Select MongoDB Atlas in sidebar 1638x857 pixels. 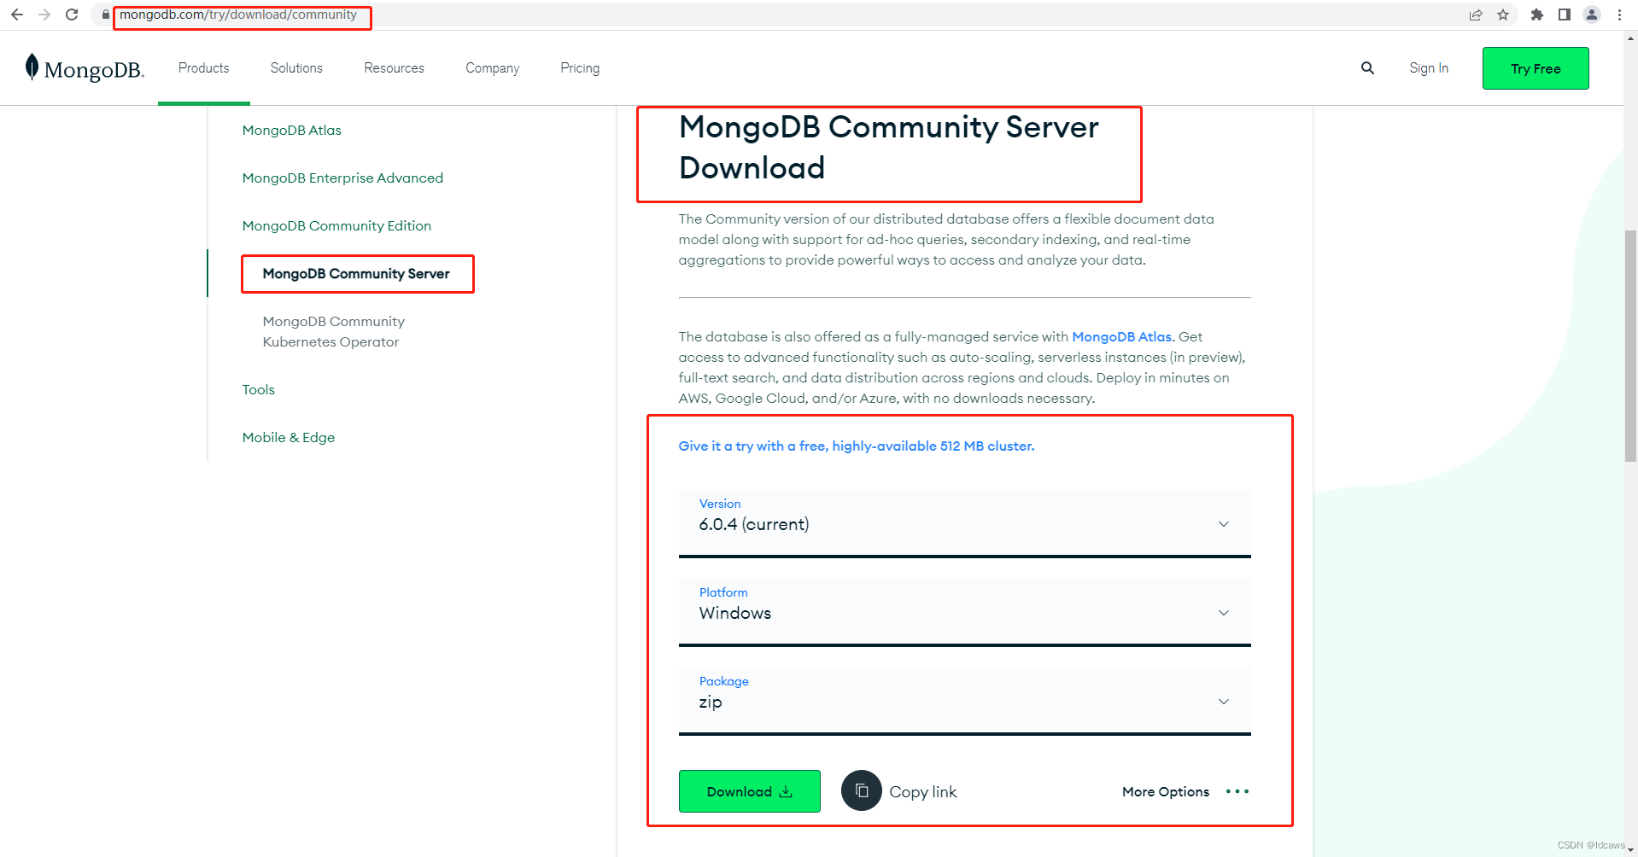point(291,130)
